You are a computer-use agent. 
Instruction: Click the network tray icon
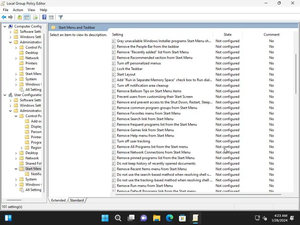tap(257, 218)
